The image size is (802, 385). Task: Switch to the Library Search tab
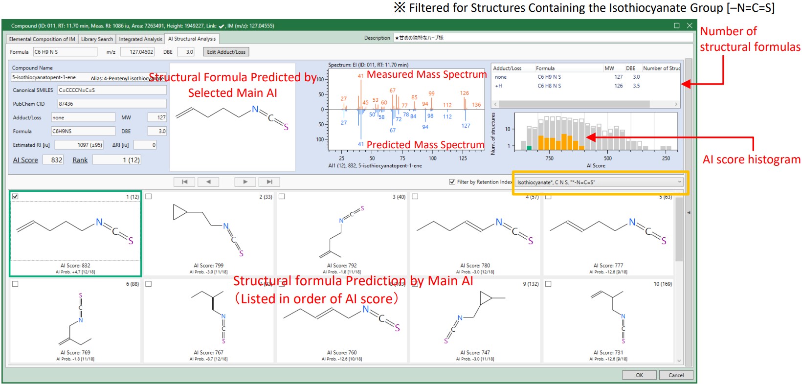(x=97, y=39)
